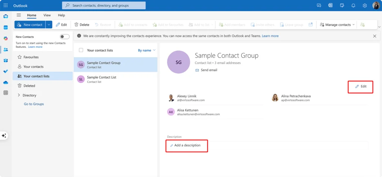The height and width of the screenshot is (177, 382).
Task: Click the Outlook brand name in header
Action: [21, 5]
